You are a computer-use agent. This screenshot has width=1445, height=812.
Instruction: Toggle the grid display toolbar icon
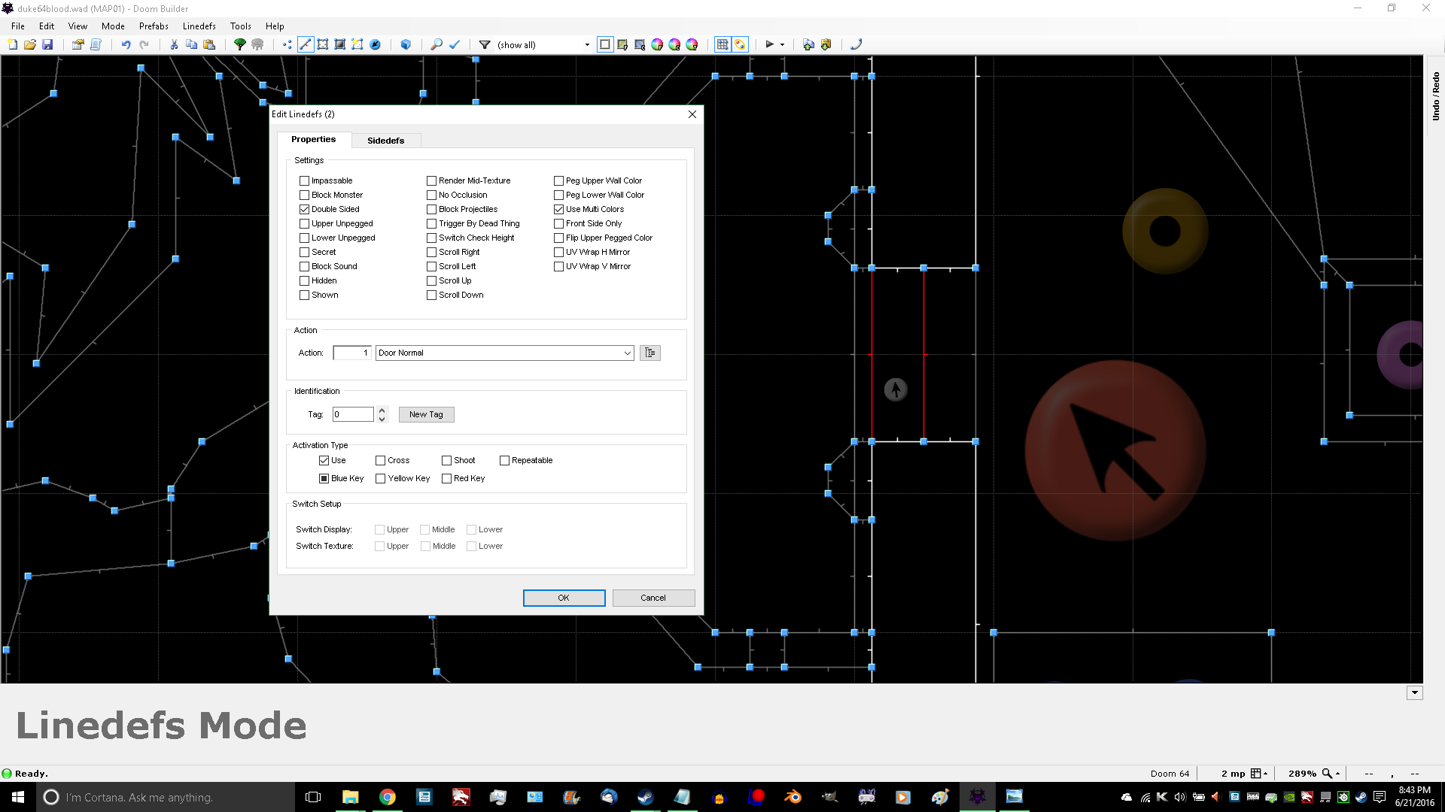pyautogui.click(x=722, y=44)
